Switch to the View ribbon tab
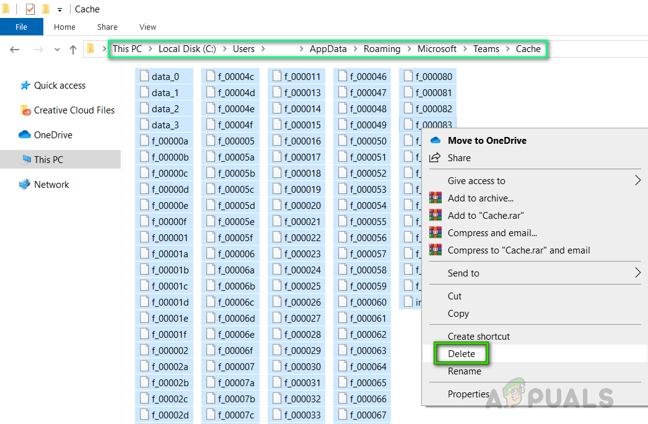Image resolution: width=648 pixels, height=424 pixels. pos(147,27)
